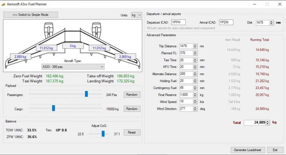This screenshot has height=155, width=286.
Task: Click the ZFW %MAC value 35.6%
Action: (32, 137)
